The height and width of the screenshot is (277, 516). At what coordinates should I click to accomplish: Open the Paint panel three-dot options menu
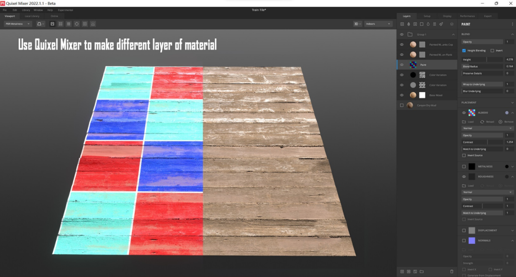(x=512, y=24)
